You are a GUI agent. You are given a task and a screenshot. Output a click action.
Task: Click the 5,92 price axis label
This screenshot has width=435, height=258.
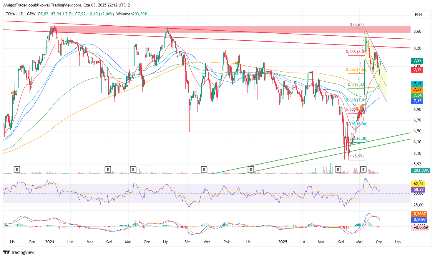pyautogui.click(x=417, y=164)
